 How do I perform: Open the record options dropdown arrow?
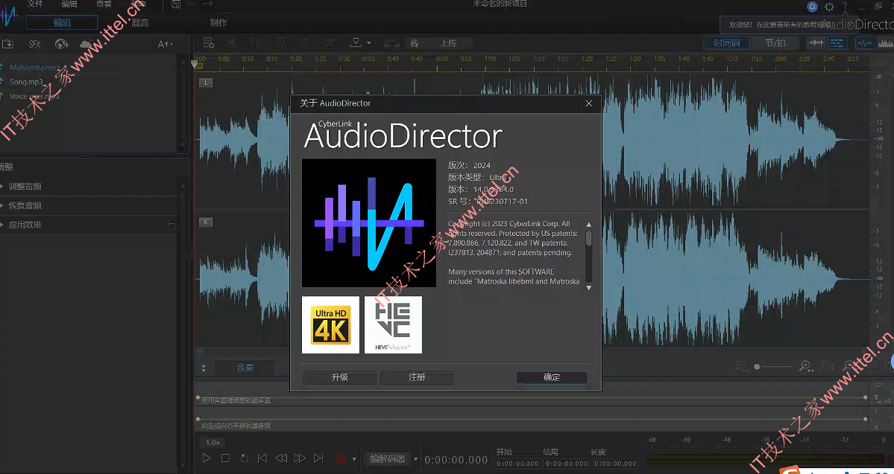pos(354,459)
